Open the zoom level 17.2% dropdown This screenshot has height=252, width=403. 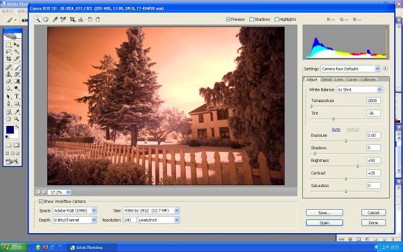pos(68,192)
